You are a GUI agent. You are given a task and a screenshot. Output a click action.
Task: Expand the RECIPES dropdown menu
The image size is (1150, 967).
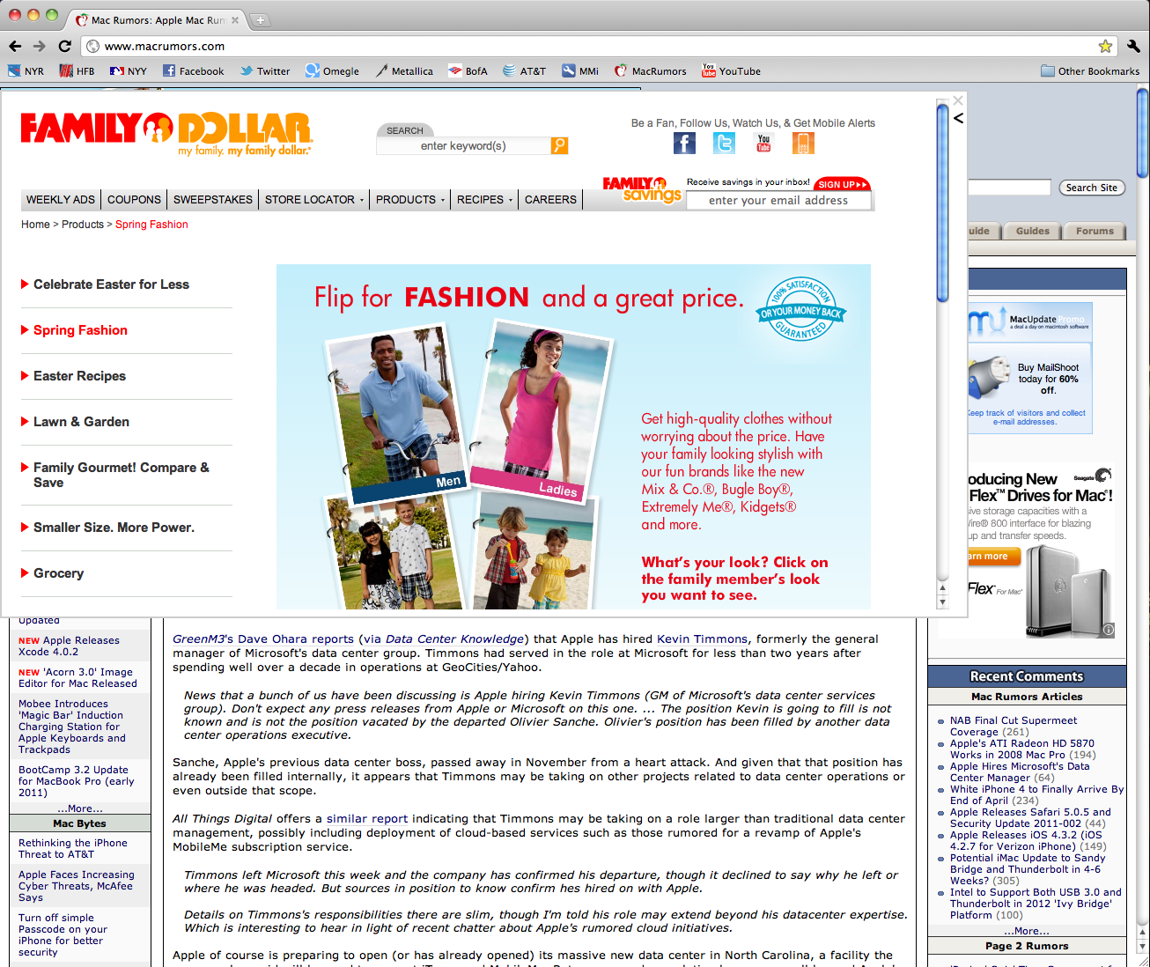tap(484, 200)
